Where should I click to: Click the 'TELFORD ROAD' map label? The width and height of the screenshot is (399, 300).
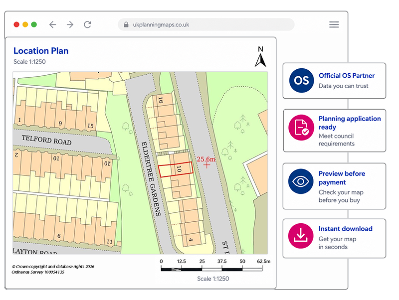click(46, 140)
